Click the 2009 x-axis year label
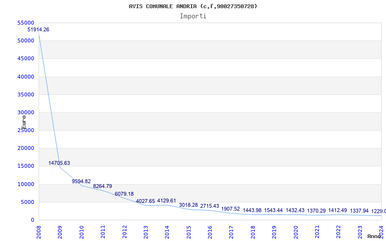386x241 pixels. coord(60,232)
